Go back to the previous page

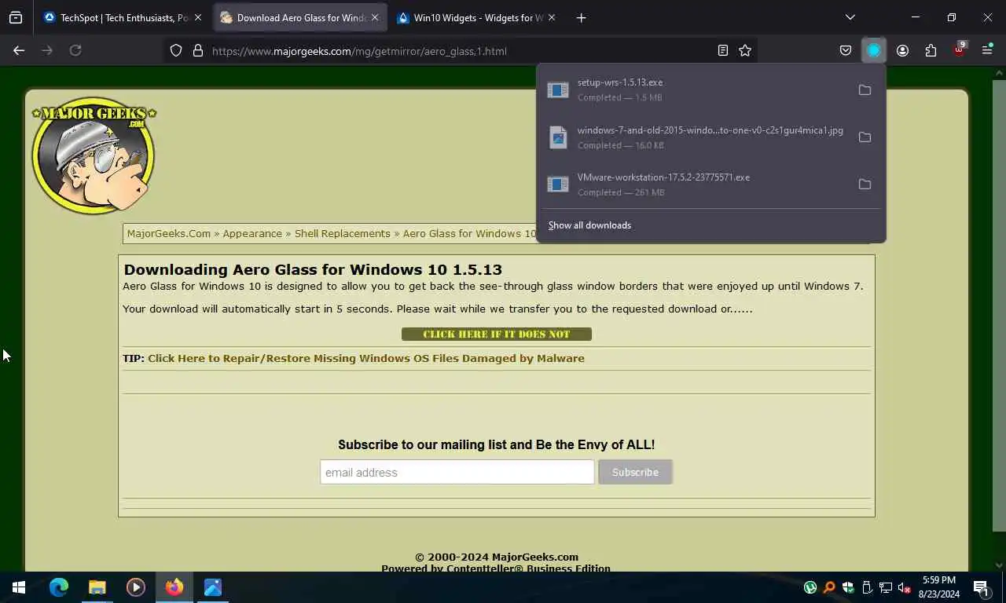point(19,50)
